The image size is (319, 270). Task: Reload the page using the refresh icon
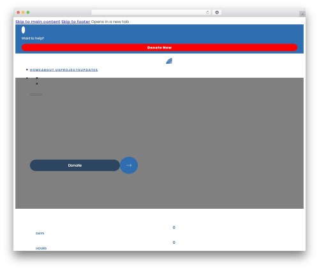[x=207, y=12]
